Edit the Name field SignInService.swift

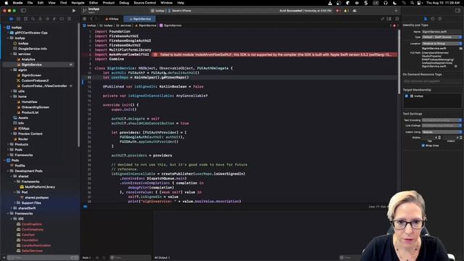pos(442,32)
